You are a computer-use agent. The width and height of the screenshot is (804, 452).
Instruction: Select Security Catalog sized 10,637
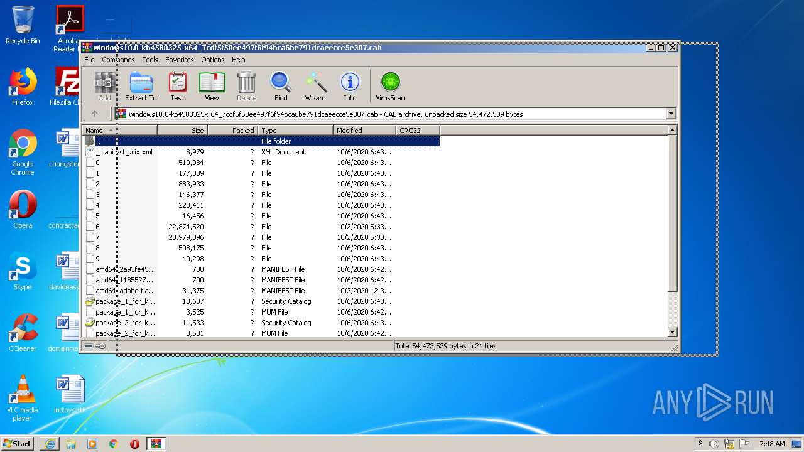(x=261, y=301)
